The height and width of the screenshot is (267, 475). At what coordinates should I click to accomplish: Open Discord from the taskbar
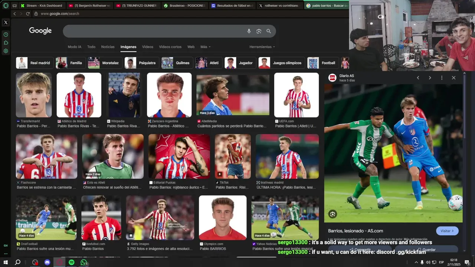tap(47, 263)
